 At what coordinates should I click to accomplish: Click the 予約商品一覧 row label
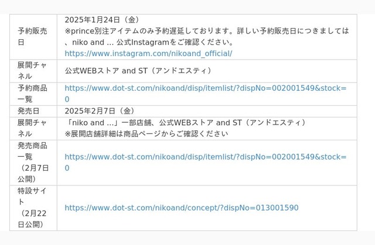tap(32, 94)
